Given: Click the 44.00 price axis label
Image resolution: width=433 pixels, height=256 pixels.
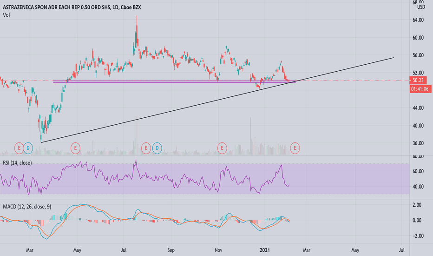Looking at the screenshot, I should click(x=418, y=108).
